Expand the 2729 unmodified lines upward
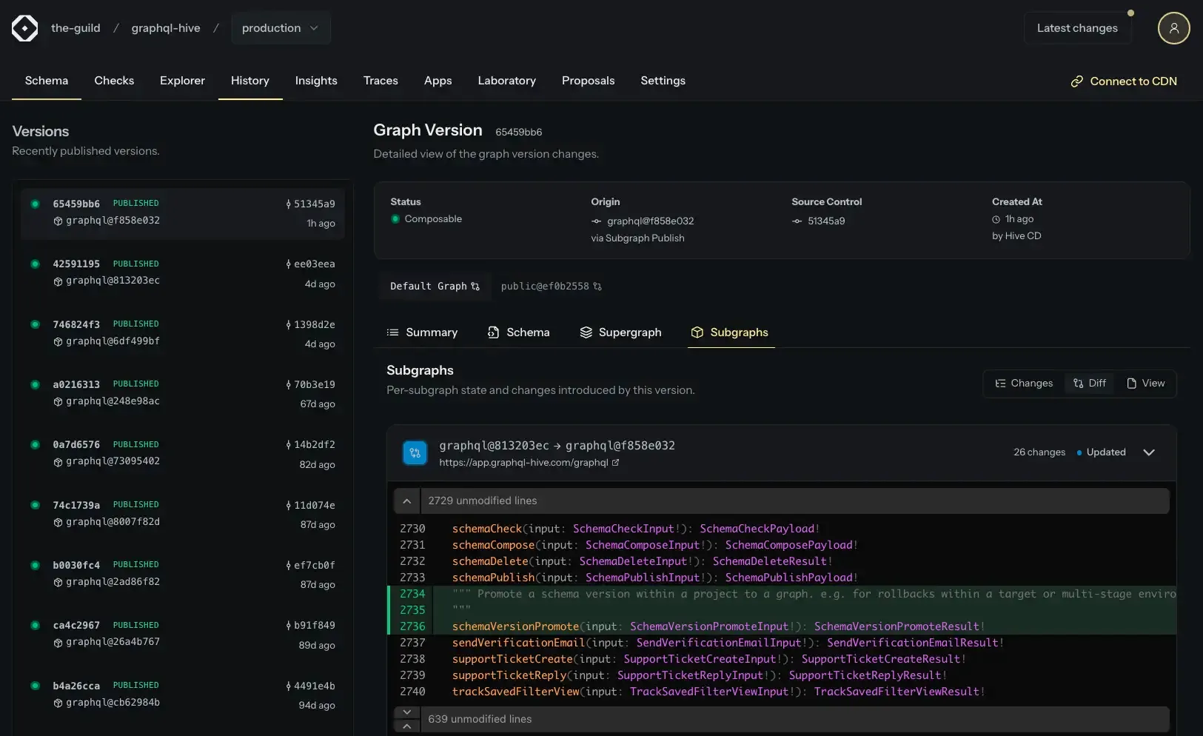The height and width of the screenshot is (736, 1203). (x=406, y=501)
